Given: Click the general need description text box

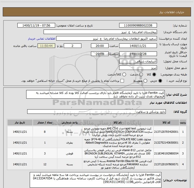Looking at the screenshot, I should (95, 95).
